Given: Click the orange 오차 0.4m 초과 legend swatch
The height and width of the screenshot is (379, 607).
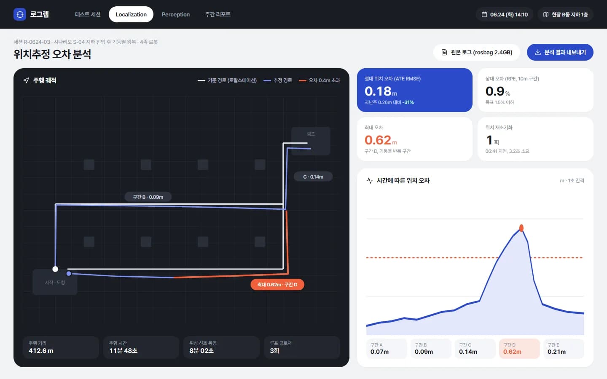Looking at the screenshot, I should coord(302,80).
